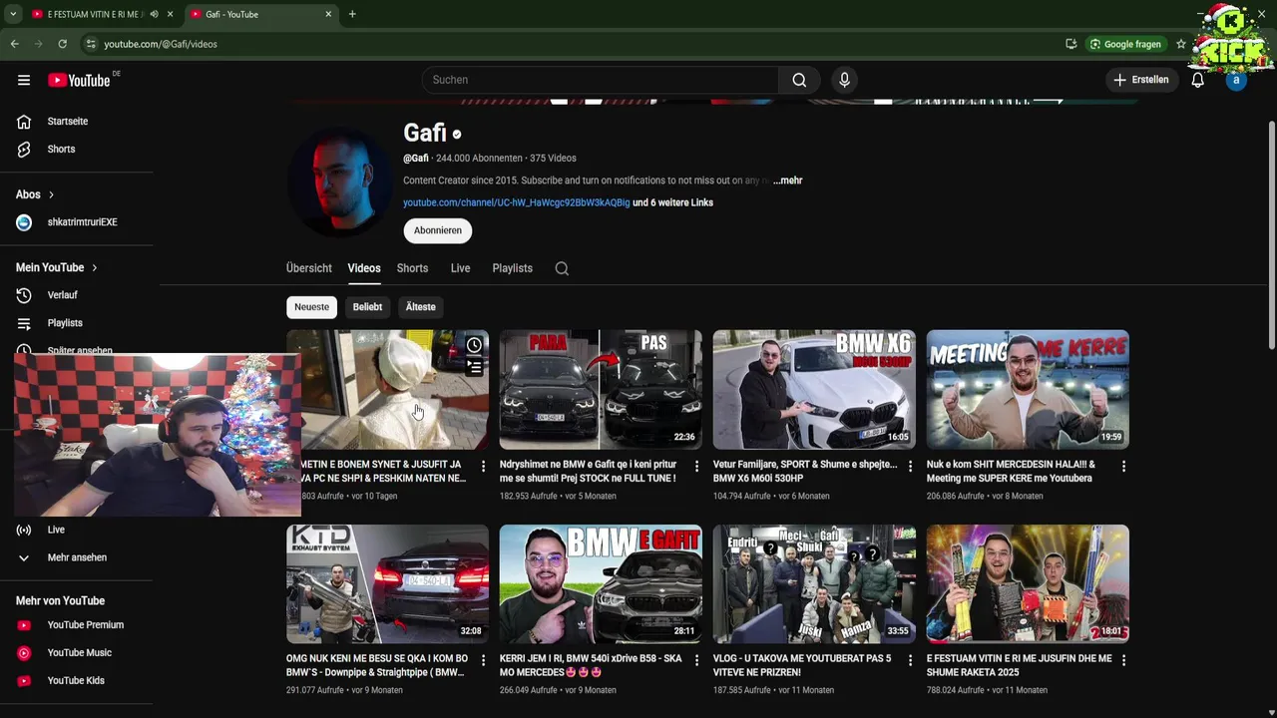Click the browser address bar URL
Screen dimensions: 1277x718
click(161, 44)
